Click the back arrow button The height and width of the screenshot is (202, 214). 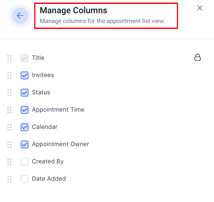point(20,16)
